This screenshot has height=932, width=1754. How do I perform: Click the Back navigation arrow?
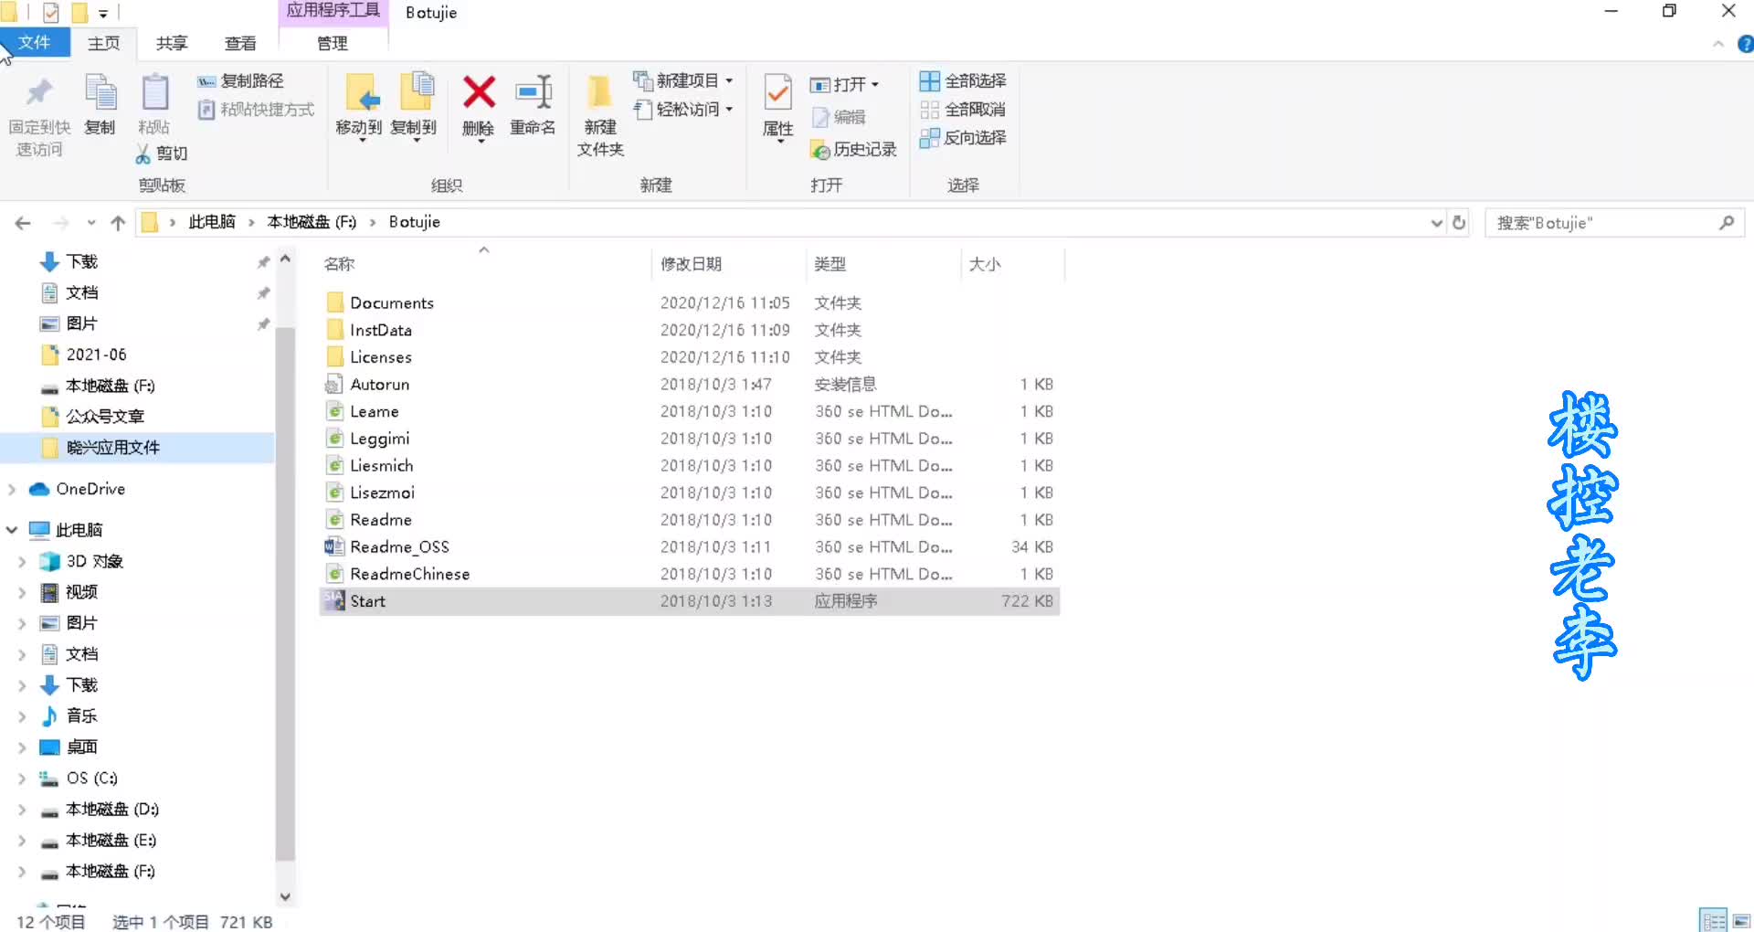23,223
